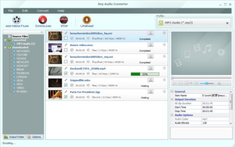
Task: Click the rename pencil icon of Paris For President.3gp
Action: [x=66, y=92]
